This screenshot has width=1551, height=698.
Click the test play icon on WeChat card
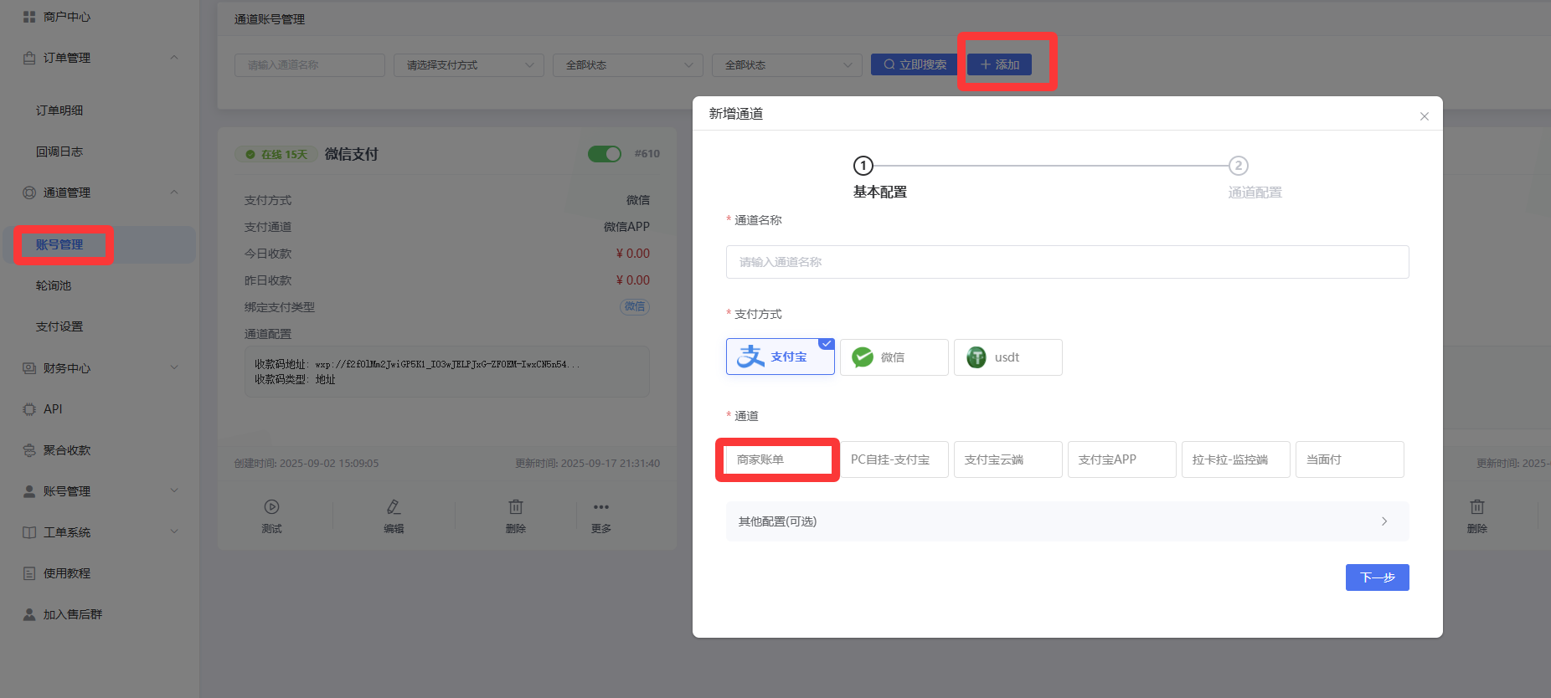(271, 507)
